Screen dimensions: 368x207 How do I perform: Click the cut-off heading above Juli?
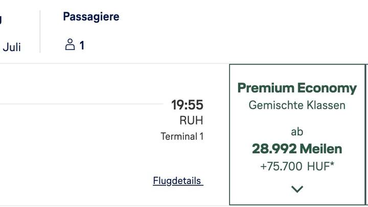tap(1, 19)
